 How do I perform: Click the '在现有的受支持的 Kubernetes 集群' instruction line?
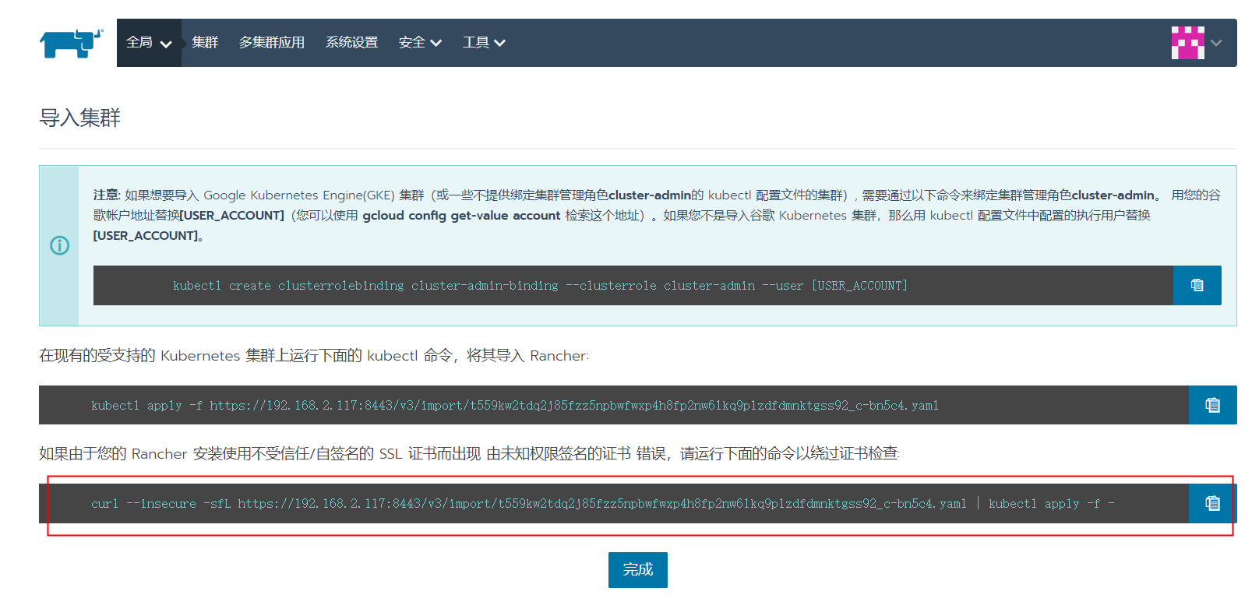(314, 356)
